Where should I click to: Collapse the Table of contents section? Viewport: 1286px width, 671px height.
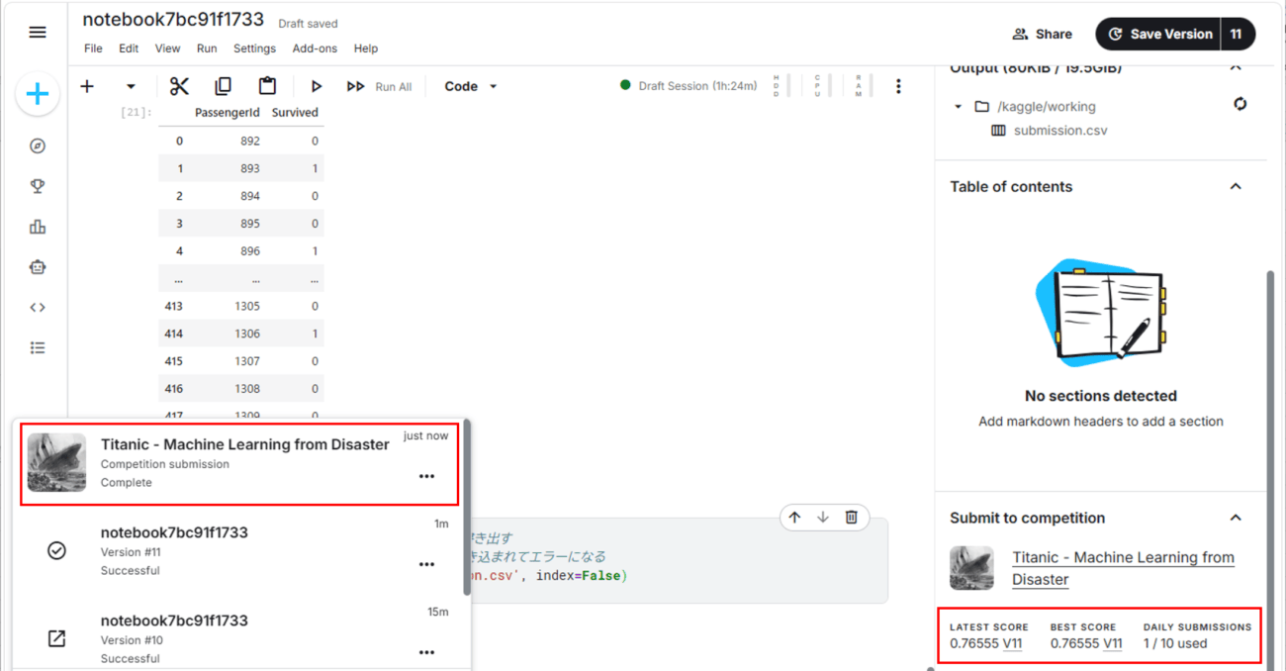coord(1236,186)
